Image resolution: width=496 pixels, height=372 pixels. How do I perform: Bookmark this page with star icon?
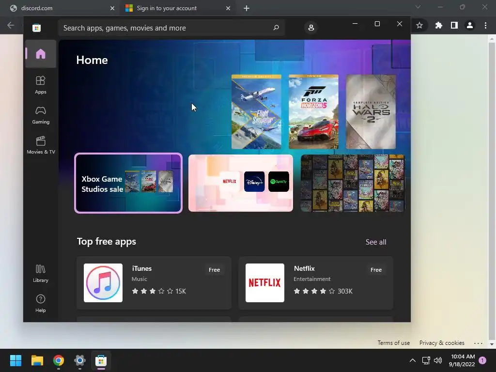419,25
